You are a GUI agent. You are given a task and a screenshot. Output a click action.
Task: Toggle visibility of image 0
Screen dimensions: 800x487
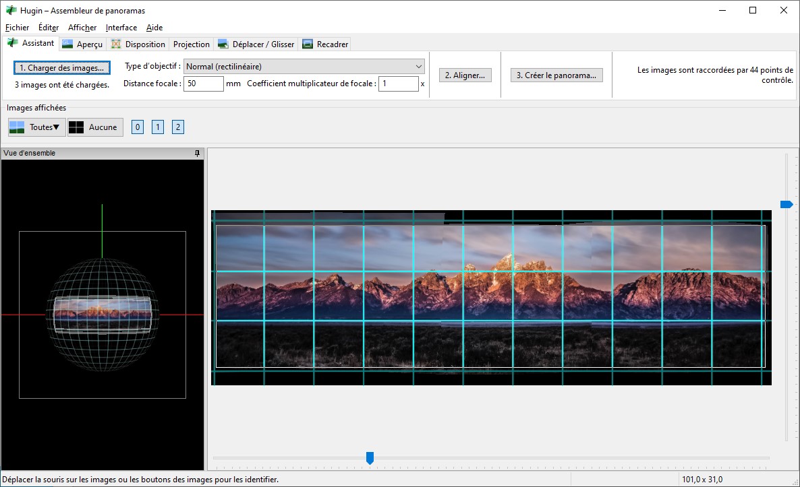pyautogui.click(x=138, y=127)
